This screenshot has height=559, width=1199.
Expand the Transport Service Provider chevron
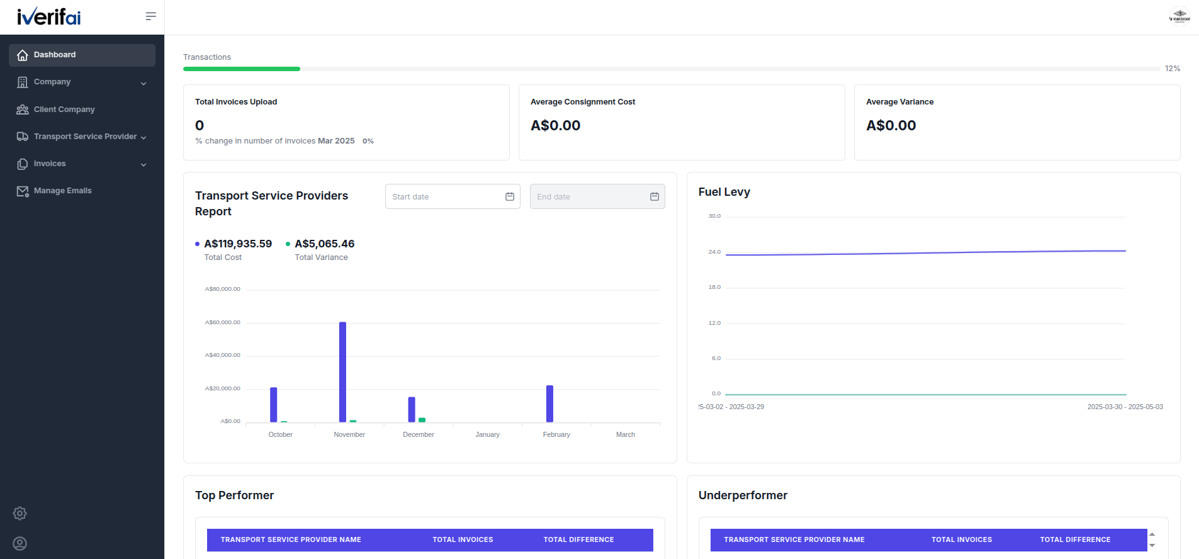click(144, 137)
